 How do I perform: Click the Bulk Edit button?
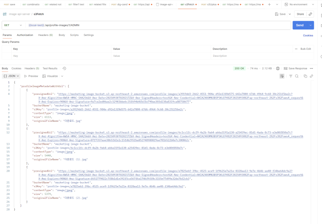point(306,49)
